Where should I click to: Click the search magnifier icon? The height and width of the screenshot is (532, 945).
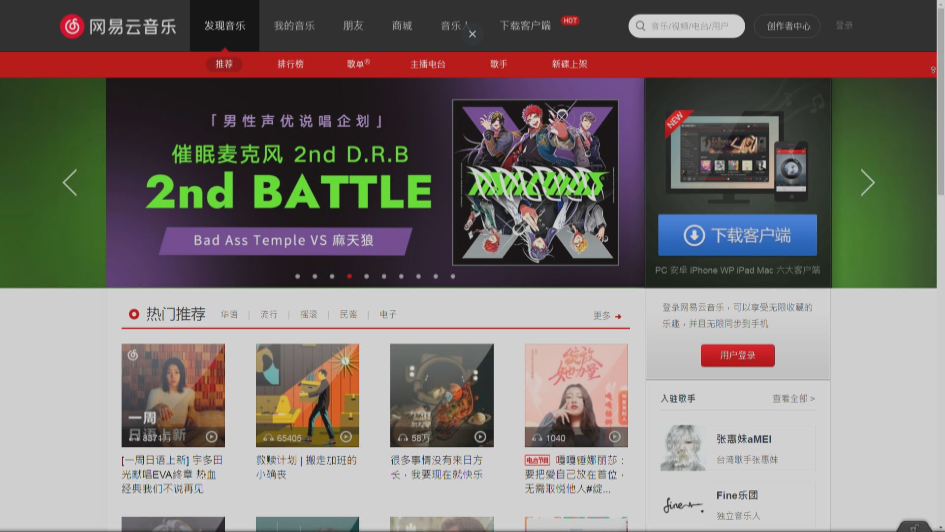point(640,26)
